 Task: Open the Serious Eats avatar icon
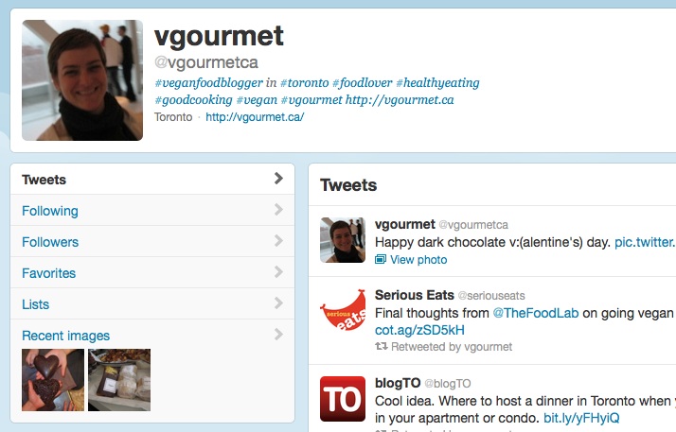point(343,310)
